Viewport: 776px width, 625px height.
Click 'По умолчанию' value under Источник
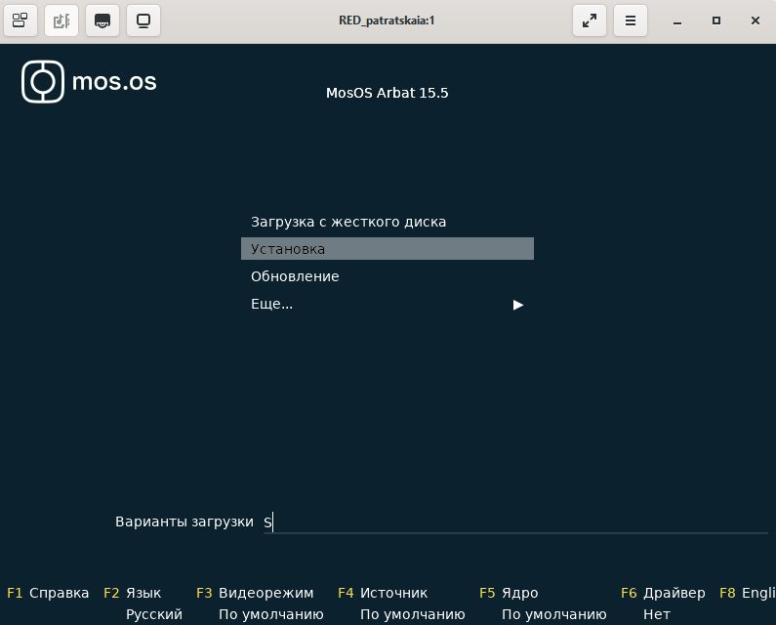pos(413,614)
